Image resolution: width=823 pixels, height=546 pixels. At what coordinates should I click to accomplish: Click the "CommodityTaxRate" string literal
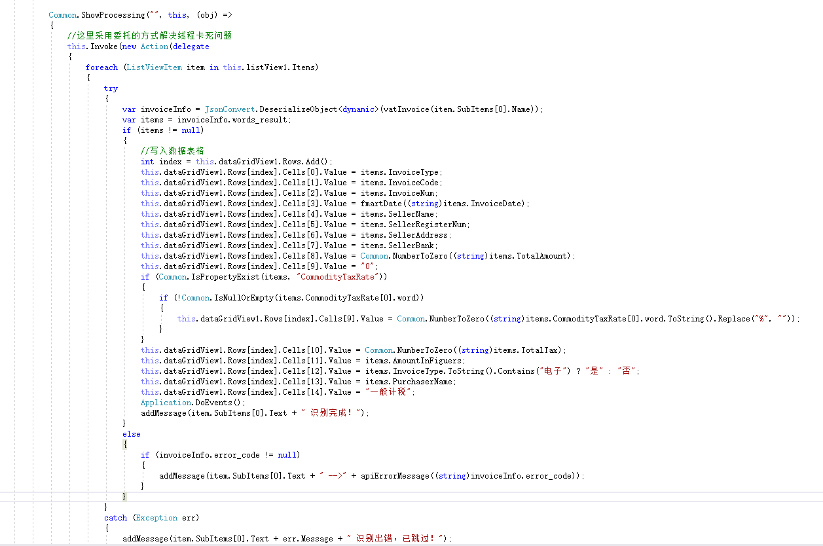pyautogui.click(x=338, y=277)
